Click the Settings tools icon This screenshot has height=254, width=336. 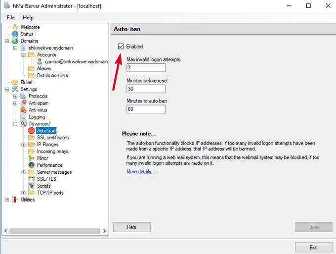[x=15, y=89]
